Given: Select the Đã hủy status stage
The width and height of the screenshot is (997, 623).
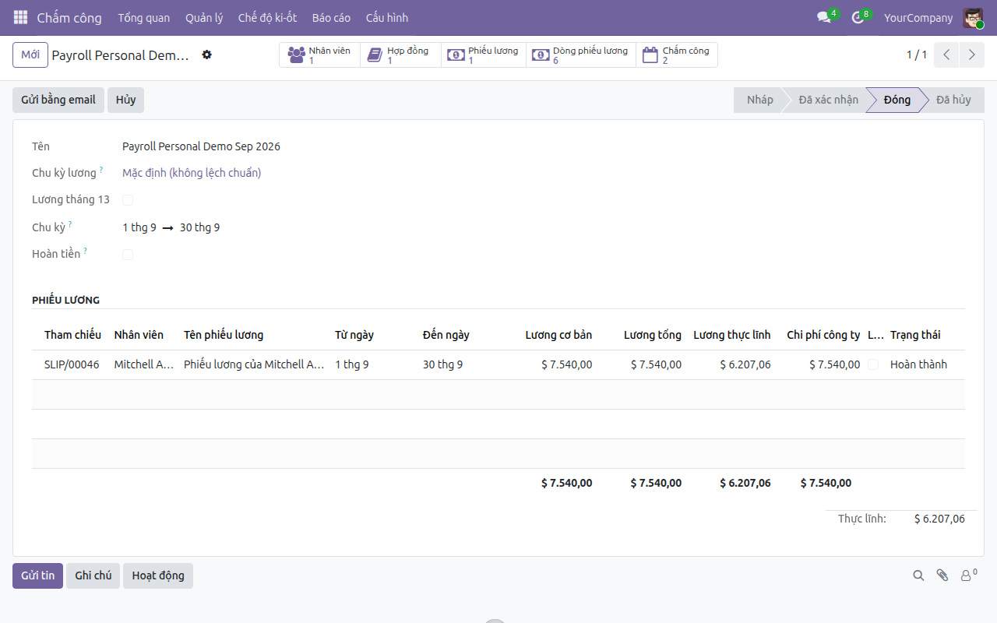Looking at the screenshot, I should click(953, 100).
